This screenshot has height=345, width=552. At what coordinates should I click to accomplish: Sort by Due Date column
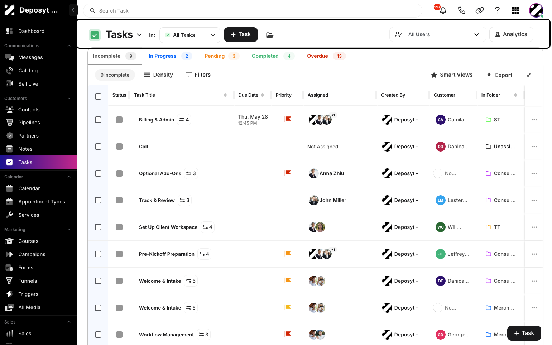pos(262,95)
